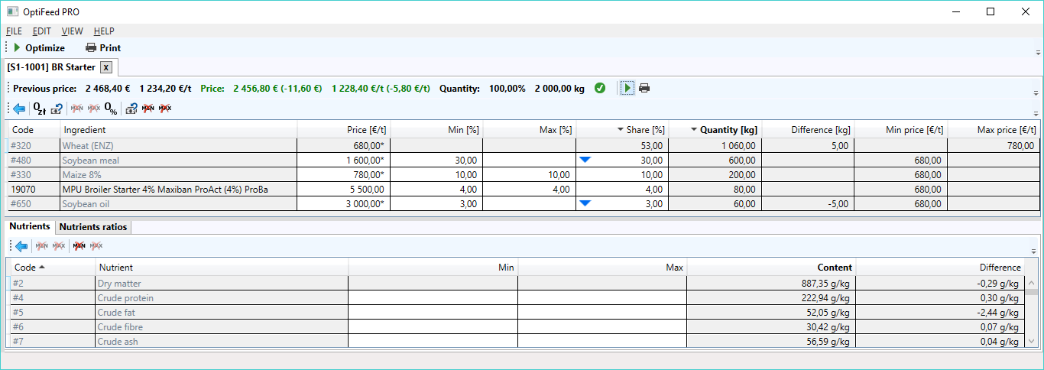1044x370 pixels.
Task: Click the blue back arrow in ingredients toolbar
Action: point(20,109)
